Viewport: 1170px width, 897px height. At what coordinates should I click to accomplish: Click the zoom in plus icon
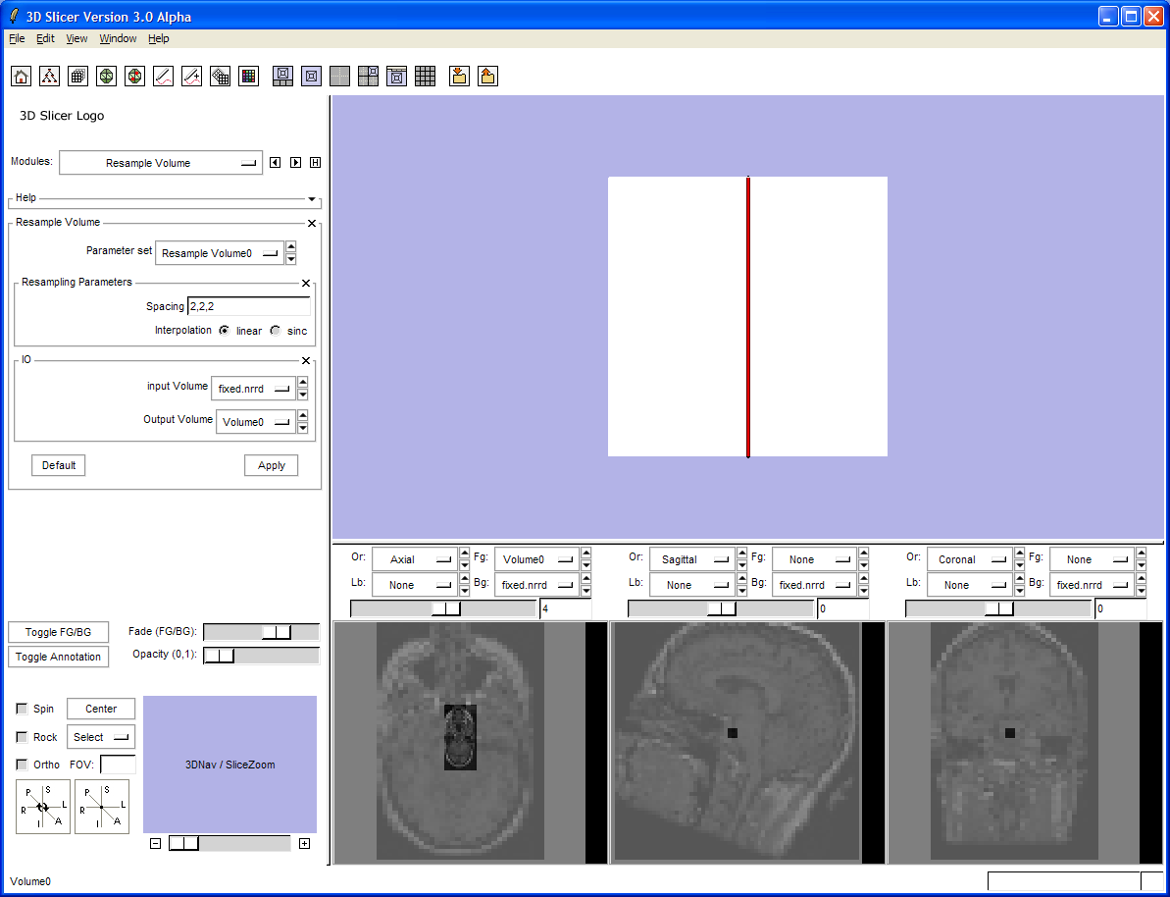pos(304,844)
